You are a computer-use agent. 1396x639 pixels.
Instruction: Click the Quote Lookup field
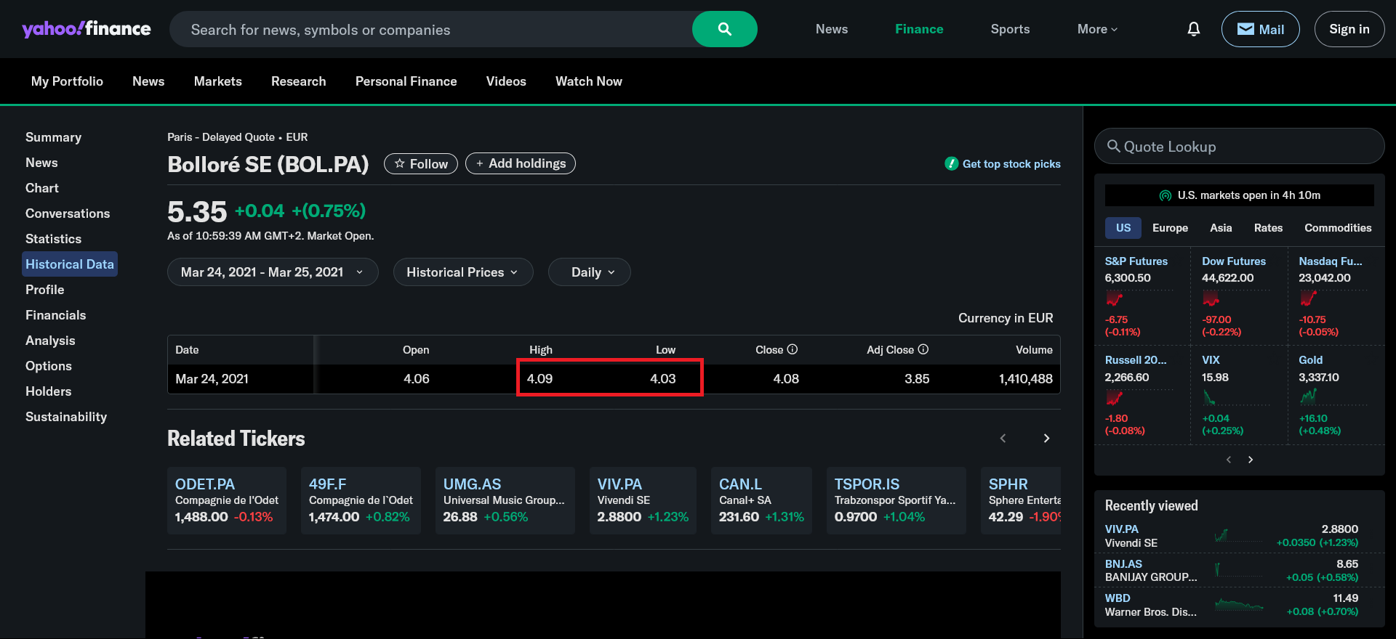[x=1239, y=147]
